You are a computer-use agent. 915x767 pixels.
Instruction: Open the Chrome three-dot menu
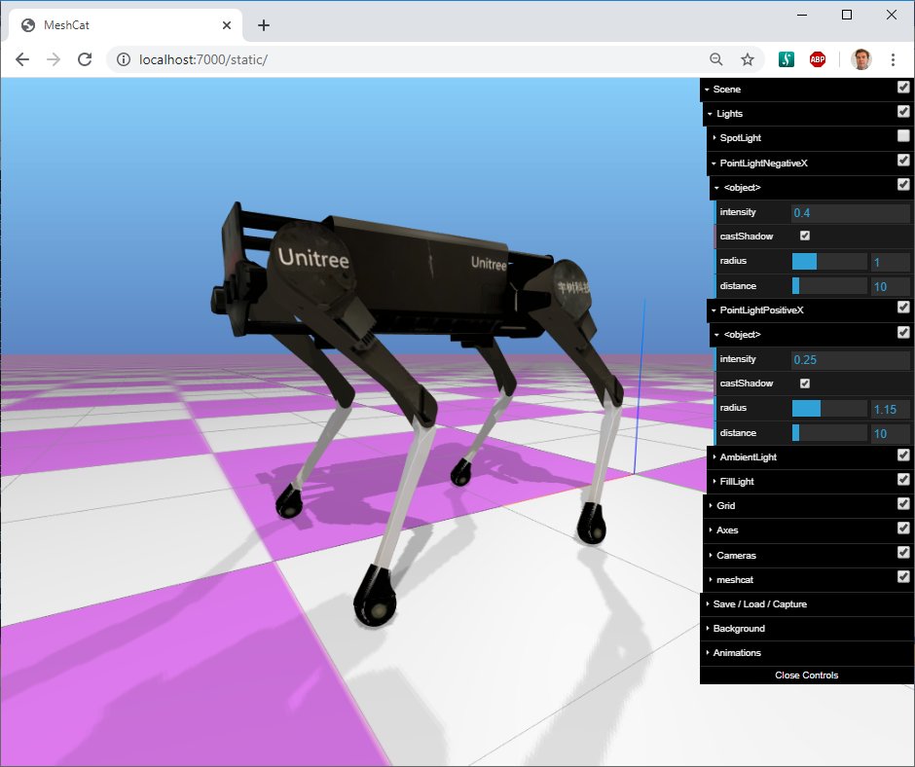tap(893, 59)
